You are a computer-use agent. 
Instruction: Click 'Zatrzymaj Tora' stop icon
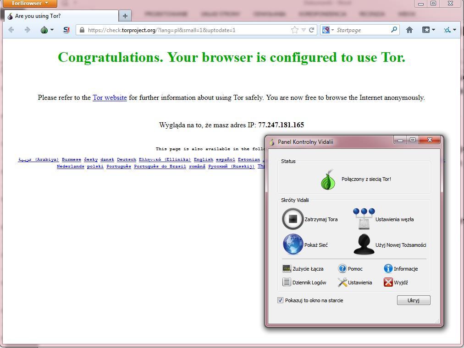[x=293, y=219]
